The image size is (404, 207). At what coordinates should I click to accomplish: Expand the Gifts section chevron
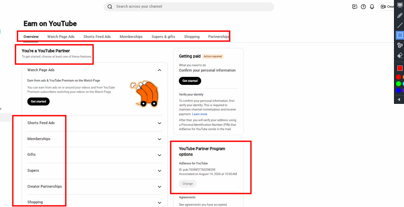click(160, 155)
